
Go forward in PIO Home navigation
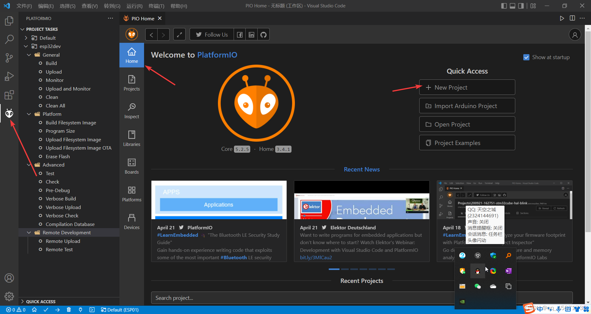tap(163, 34)
